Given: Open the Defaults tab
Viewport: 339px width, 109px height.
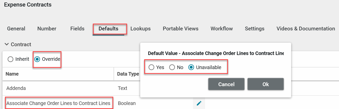Looking at the screenshot, I should (x=108, y=29).
